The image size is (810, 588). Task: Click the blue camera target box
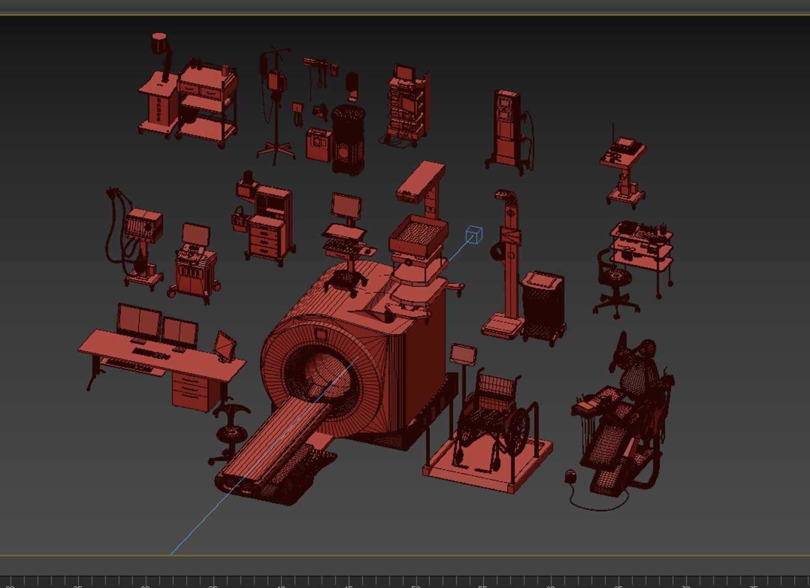coord(474,235)
